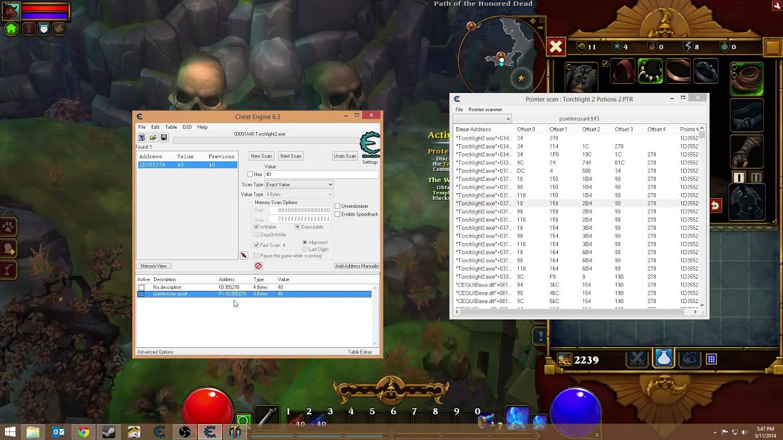Viewport: 783px width, 440px height.
Task: Click Add Address Manually button
Action: [357, 266]
